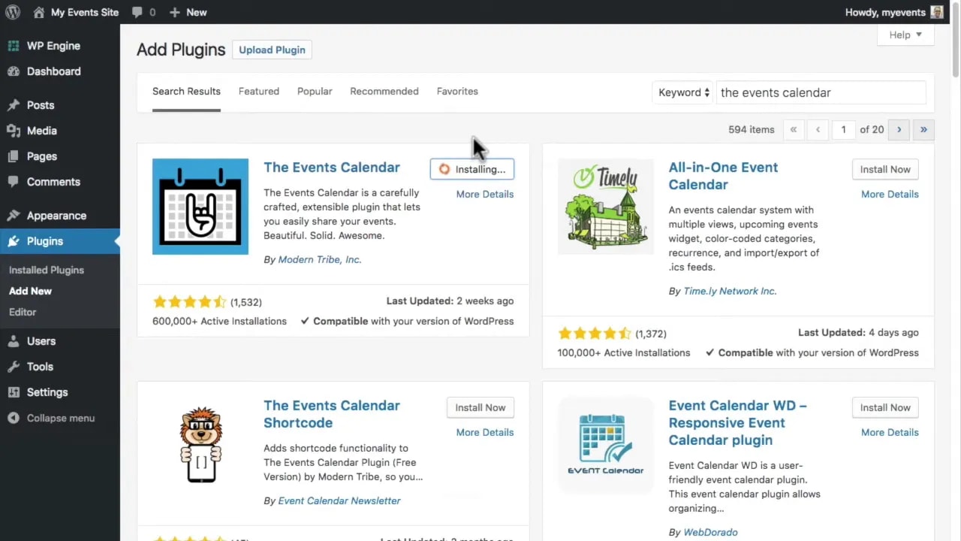The width and height of the screenshot is (961, 541).
Task: Click the user avatar next to Howdy, myevents
Action: [937, 12]
